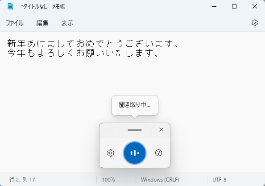The height and width of the screenshot is (186, 265).
Task: Place cursor at end of second text line
Action: (164, 53)
